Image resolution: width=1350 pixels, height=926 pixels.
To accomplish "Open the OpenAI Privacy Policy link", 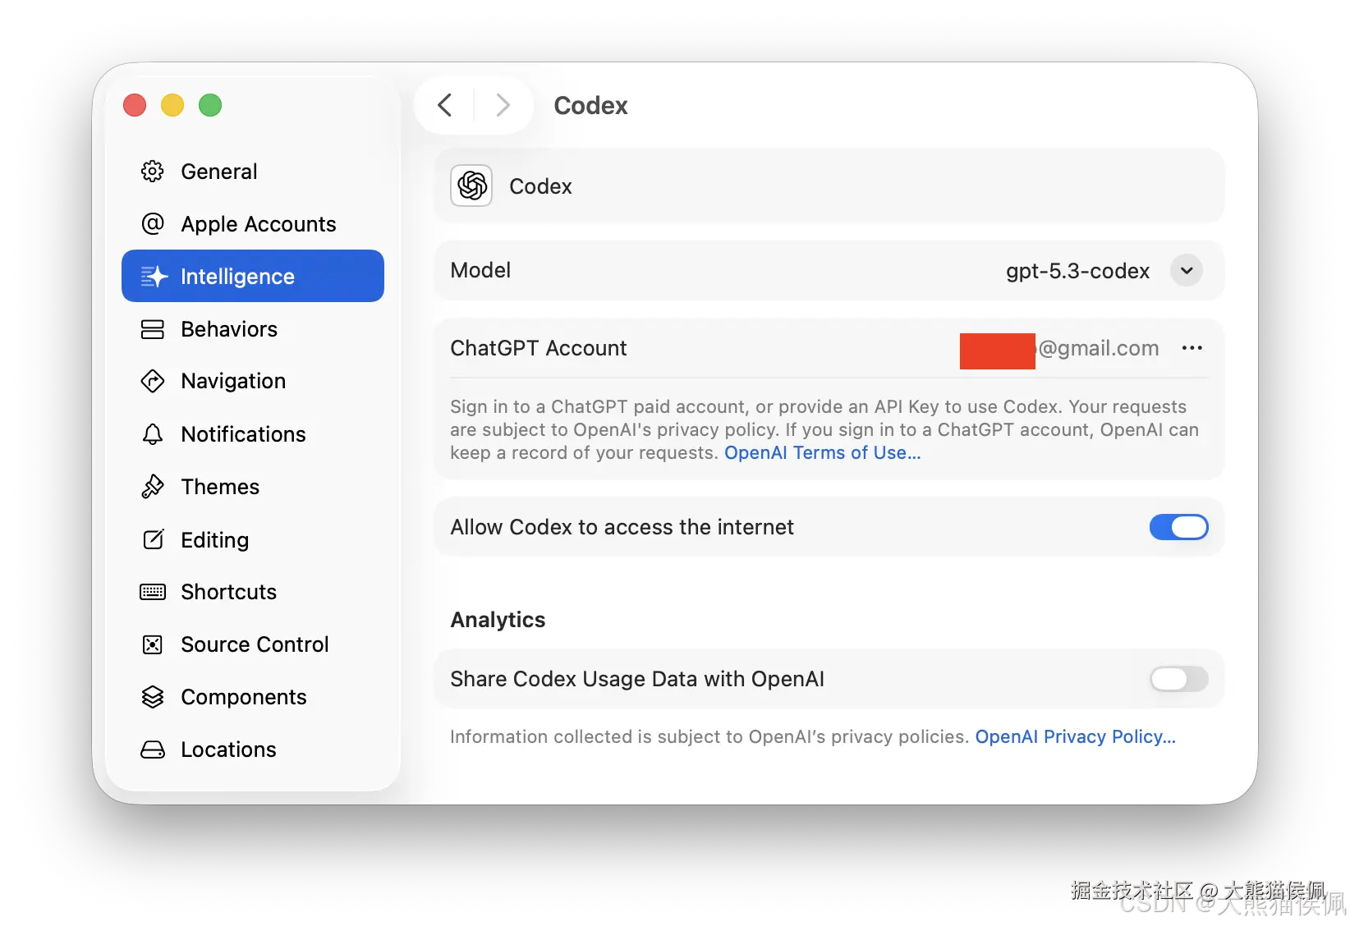I will click(x=1075, y=737).
